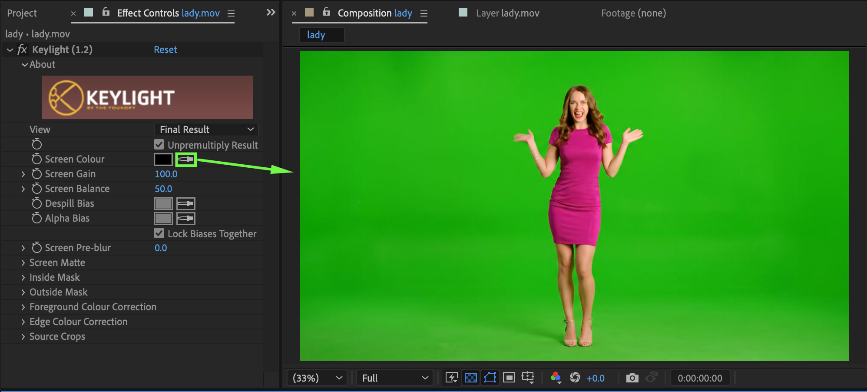The width and height of the screenshot is (867, 392).
Task: Select the Screen Colour eyedropper tool
Action: [x=186, y=159]
